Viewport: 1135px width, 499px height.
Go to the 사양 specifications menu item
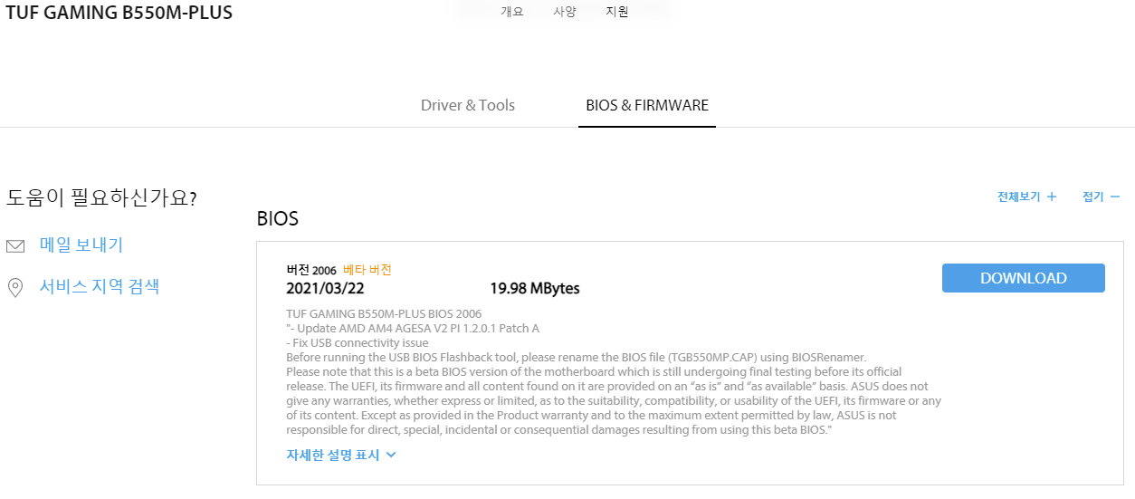pyautogui.click(x=565, y=12)
